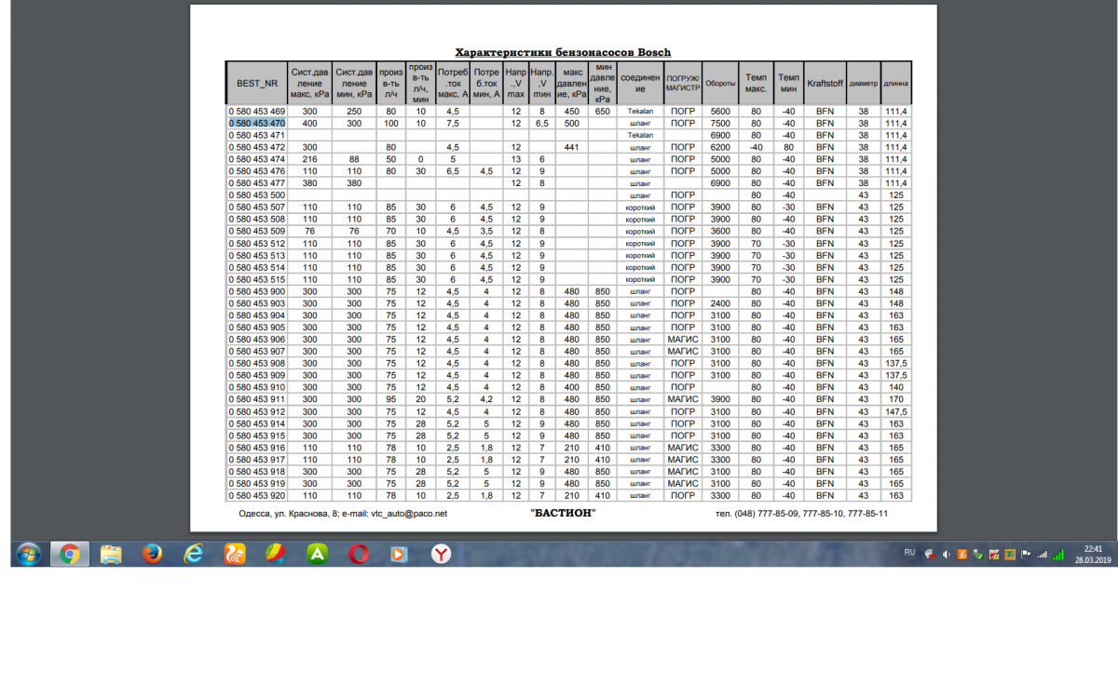This screenshot has height=698, width=1118.
Task: Click the orange-green square tray icon
Action: (1010, 555)
